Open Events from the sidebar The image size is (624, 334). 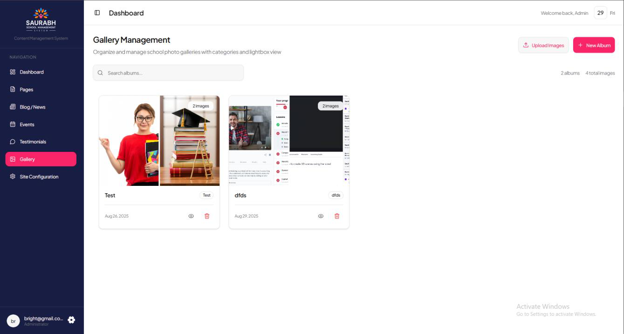(27, 124)
